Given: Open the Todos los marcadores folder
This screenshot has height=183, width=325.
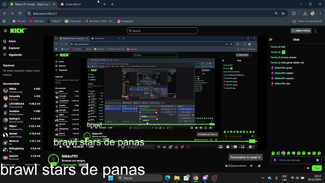Looking at the screenshot, I should coord(307,21).
